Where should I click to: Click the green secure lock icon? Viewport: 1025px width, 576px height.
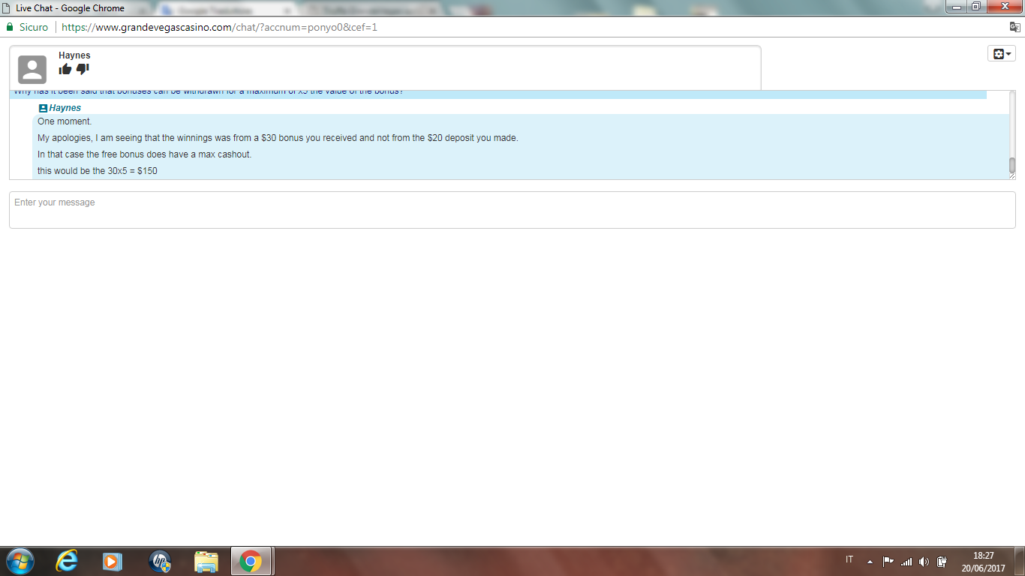tap(10, 27)
